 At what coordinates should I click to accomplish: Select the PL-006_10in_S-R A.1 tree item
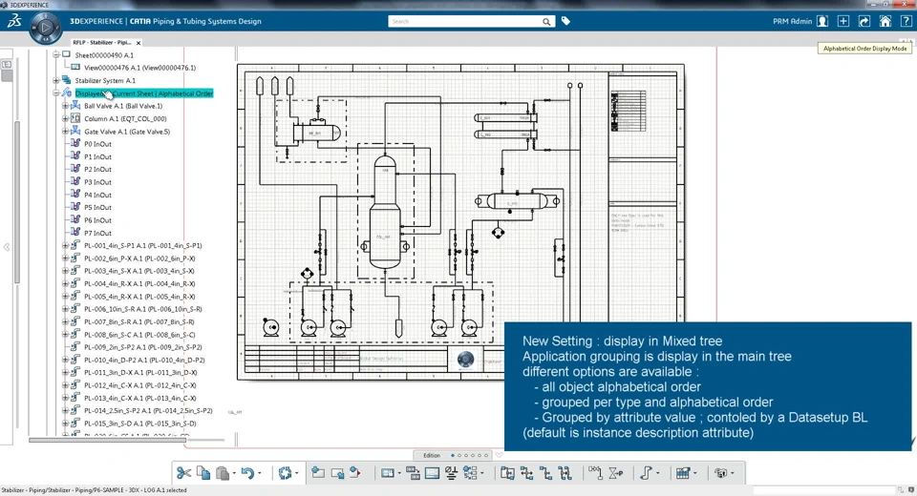142,309
